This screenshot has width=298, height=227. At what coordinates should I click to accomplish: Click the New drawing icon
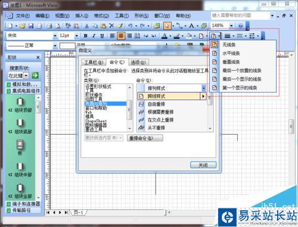click(10, 26)
